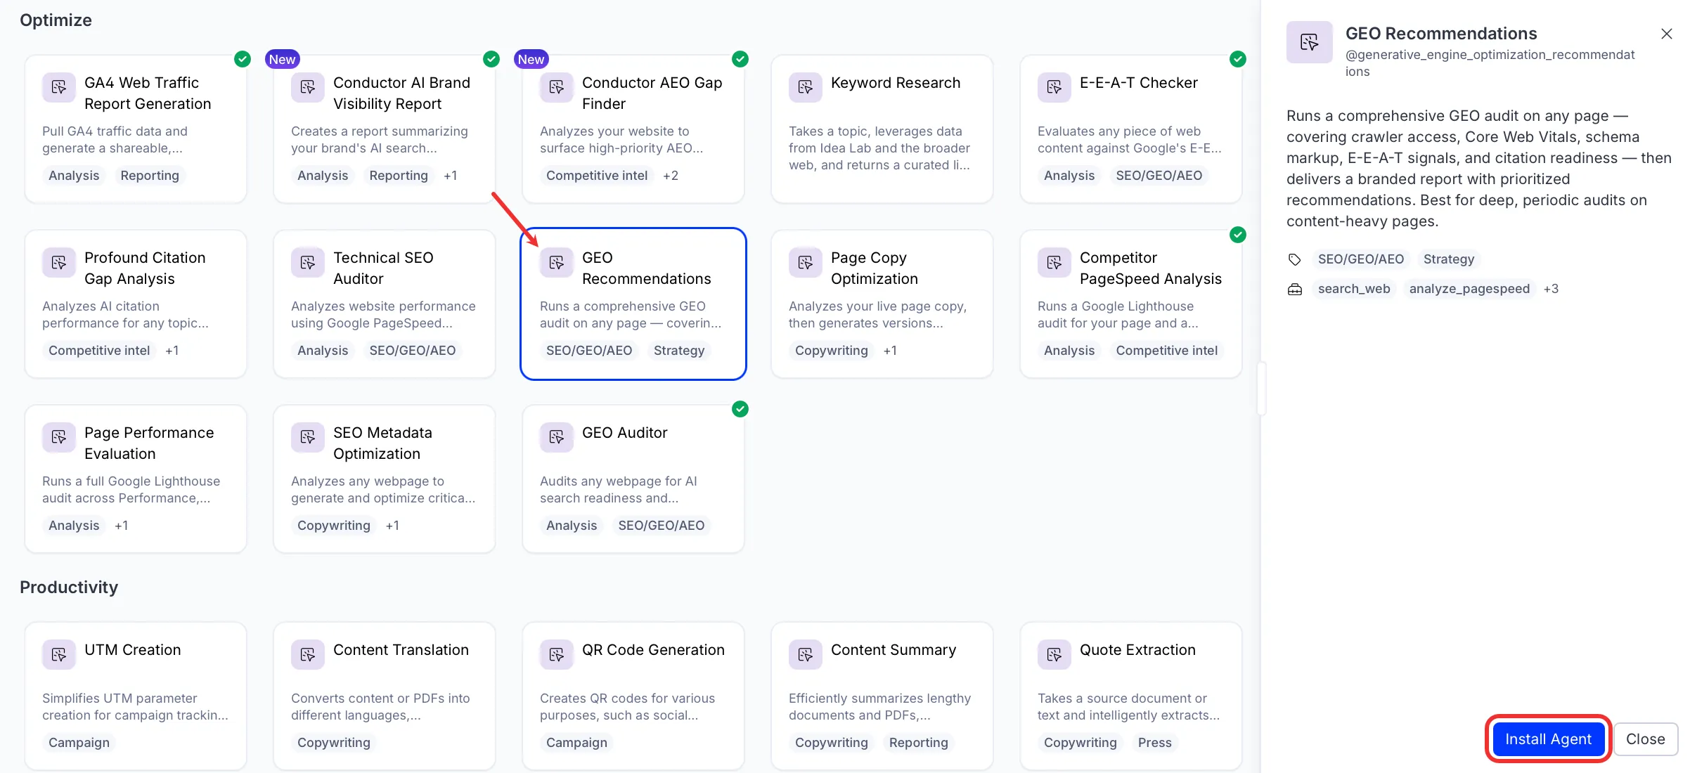Click the Campaign tag on UTM Creation card
This screenshot has height=773, width=1690.
[x=79, y=743]
